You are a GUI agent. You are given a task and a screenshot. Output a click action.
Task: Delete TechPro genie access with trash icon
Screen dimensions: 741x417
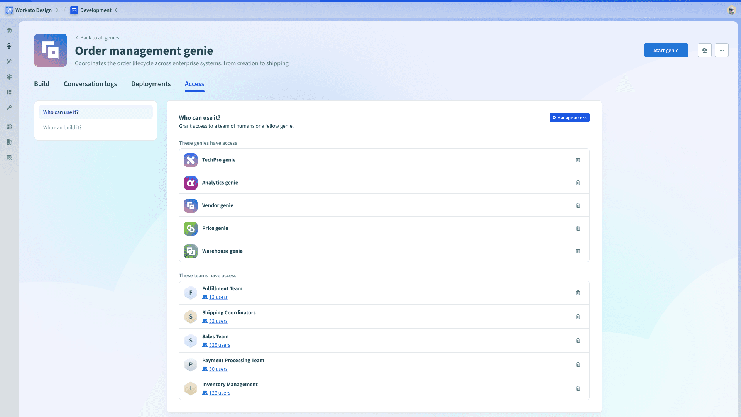[x=578, y=160]
